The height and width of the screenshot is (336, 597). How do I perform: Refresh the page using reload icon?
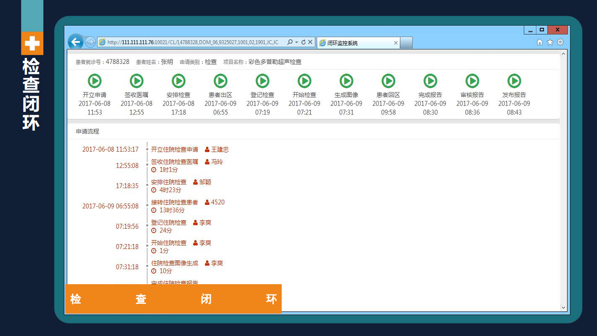pos(303,42)
